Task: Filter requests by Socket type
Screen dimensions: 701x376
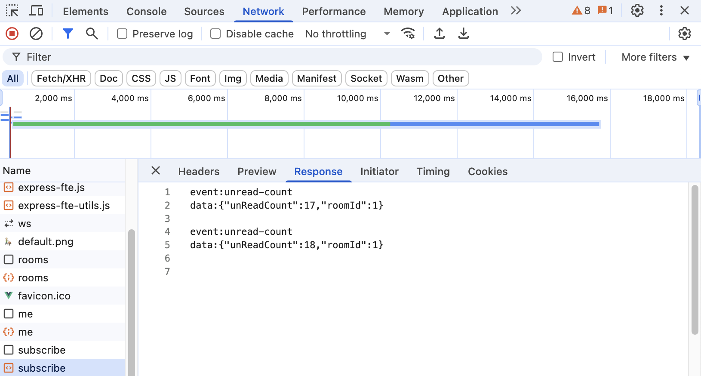Action: coord(366,78)
